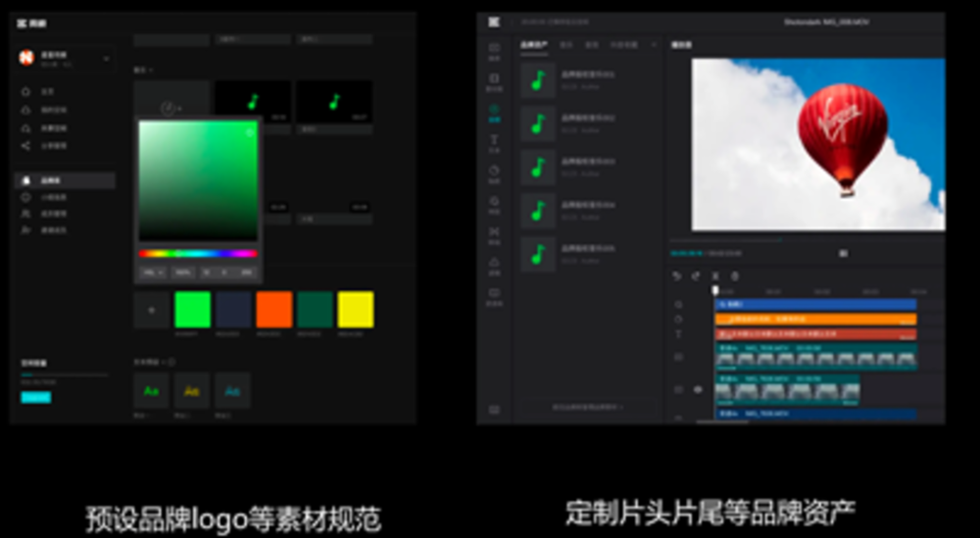Choose the yellow Aa font preset
The image size is (980, 538).
[x=192, y=391]
